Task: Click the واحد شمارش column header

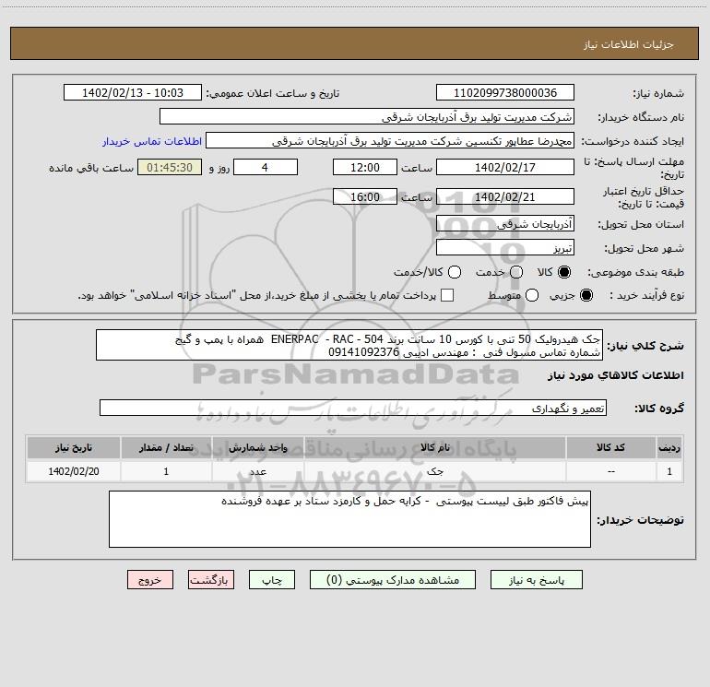Action: point(257,448)
